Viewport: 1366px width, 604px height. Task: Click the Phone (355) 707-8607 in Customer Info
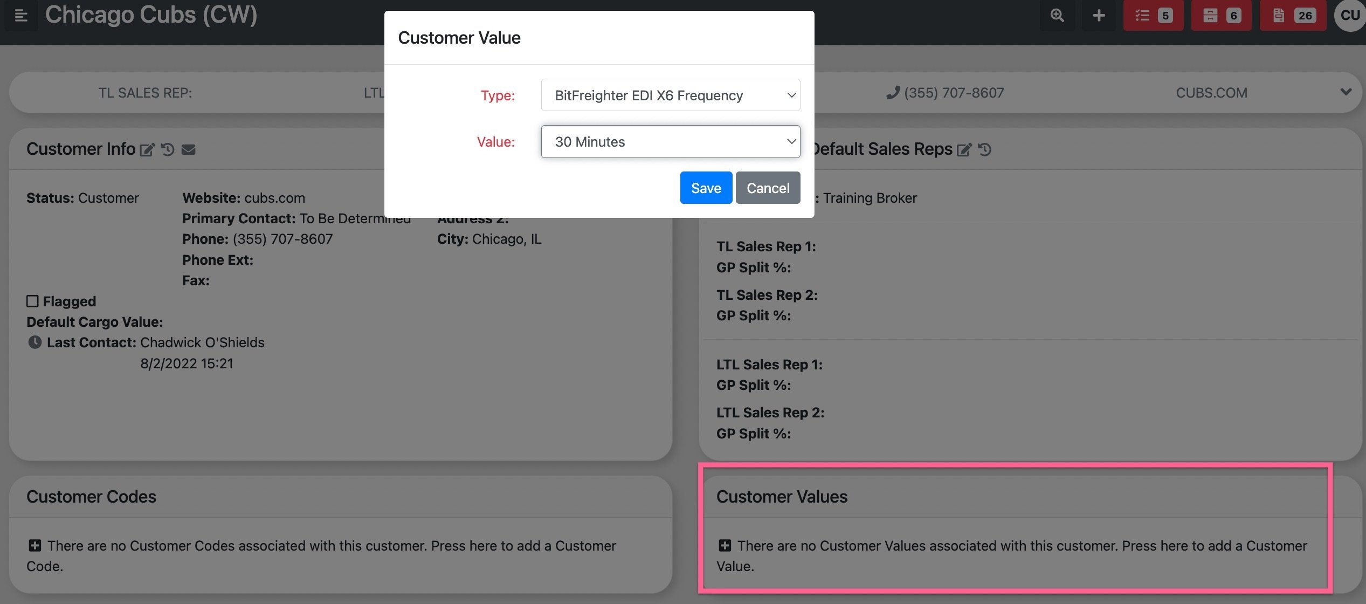coord(257,239)
